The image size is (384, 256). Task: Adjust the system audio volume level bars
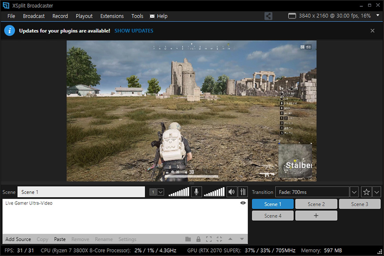214,192
